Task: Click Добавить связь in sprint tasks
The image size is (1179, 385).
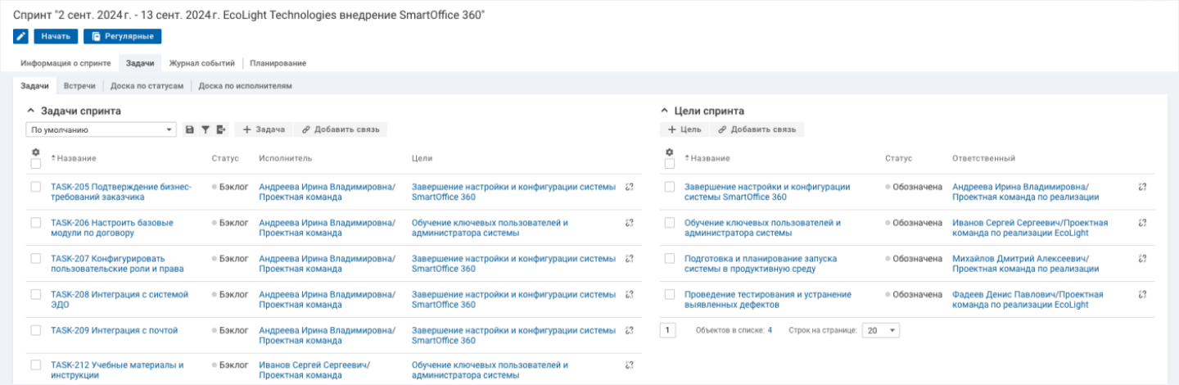Action: point(341,129)
